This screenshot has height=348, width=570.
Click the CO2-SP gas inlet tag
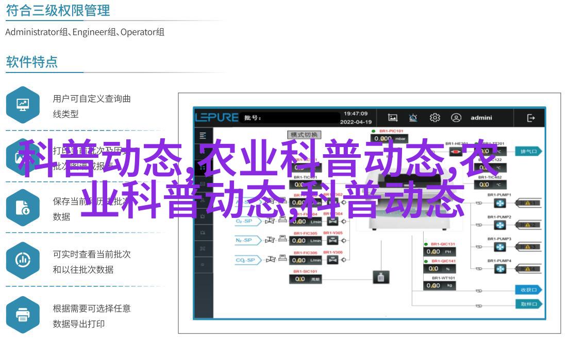tap(248, 260)
